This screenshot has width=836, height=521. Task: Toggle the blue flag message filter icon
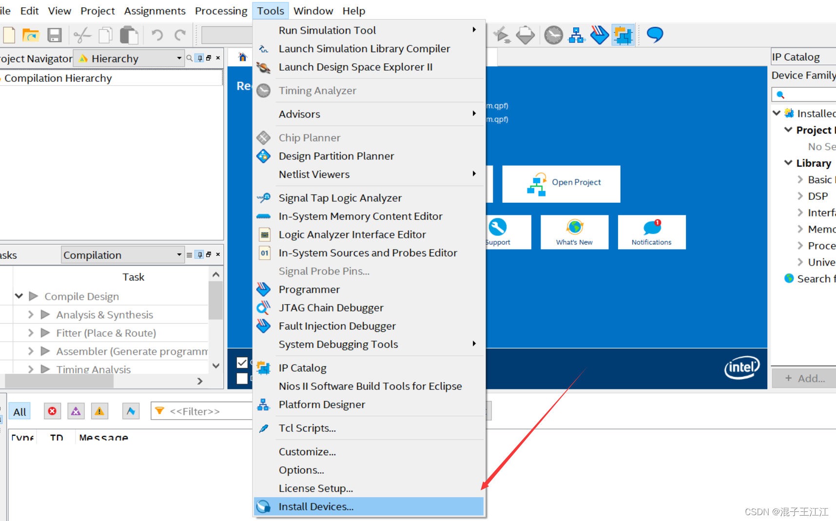[x=131, y=411]
